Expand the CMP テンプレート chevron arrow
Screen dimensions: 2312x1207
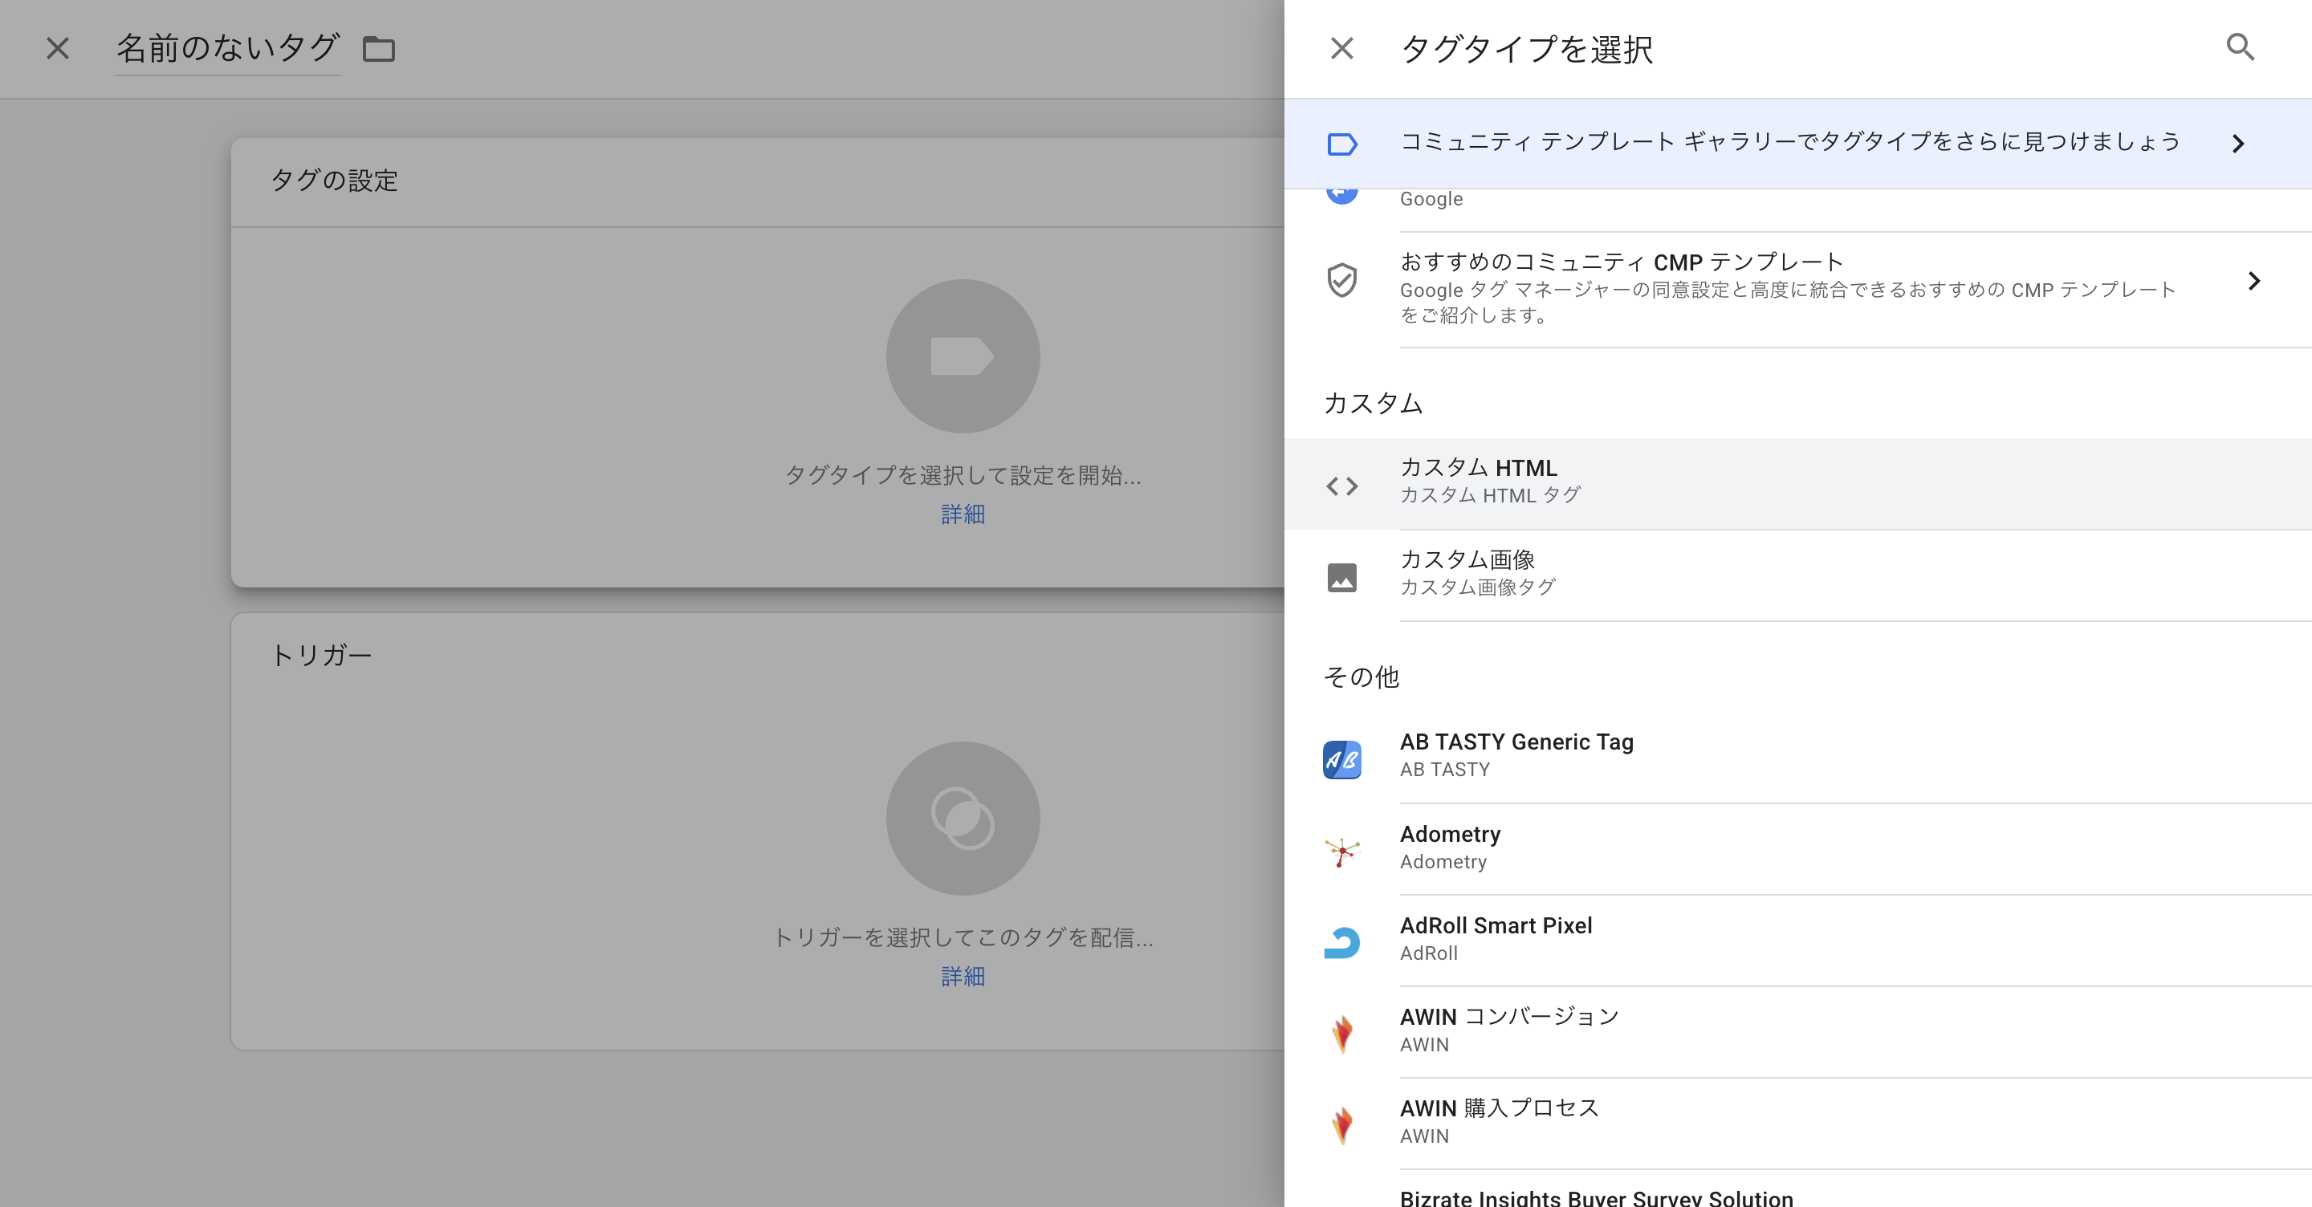(2253, 281)
